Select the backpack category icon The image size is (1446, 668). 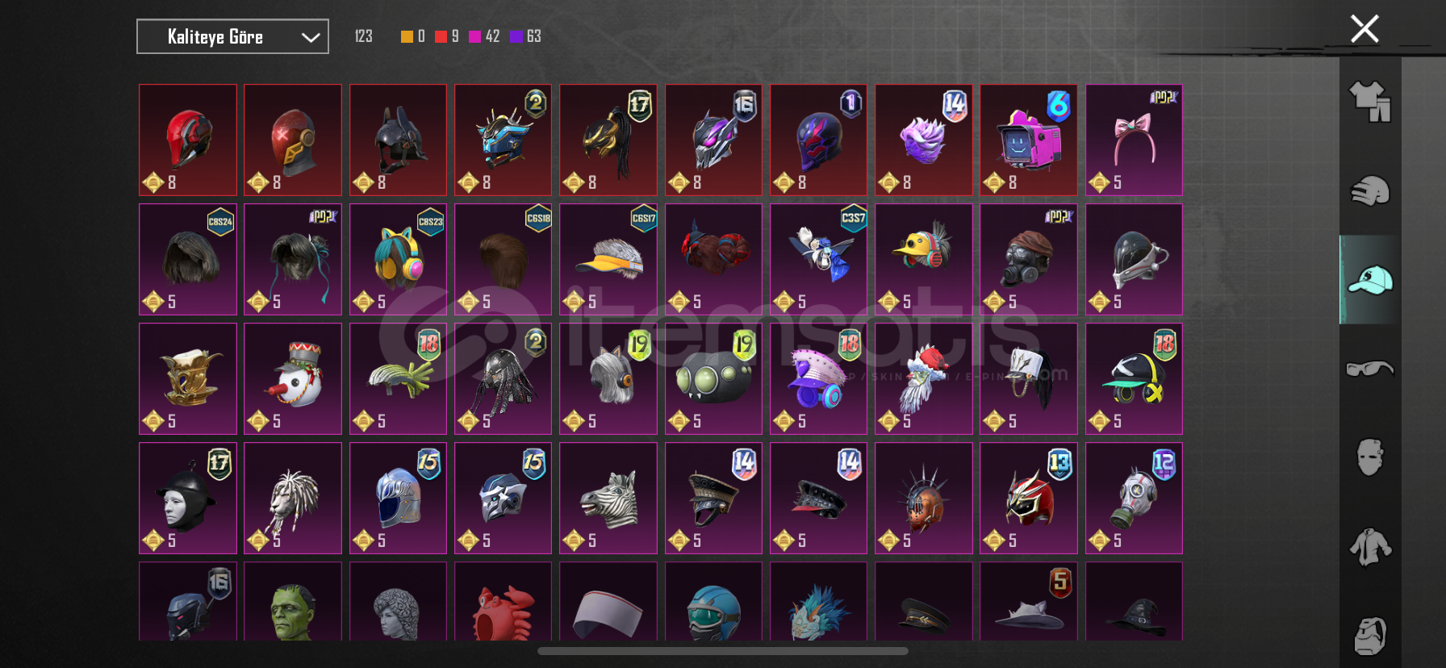pos(1370,636)
